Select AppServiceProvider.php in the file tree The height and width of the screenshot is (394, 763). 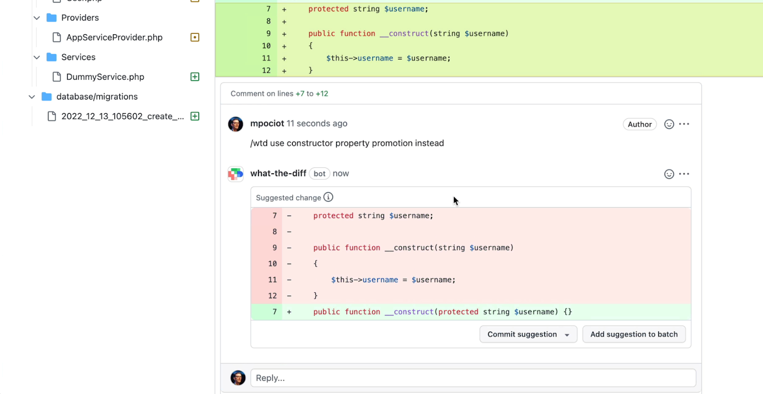click(114, 37)
